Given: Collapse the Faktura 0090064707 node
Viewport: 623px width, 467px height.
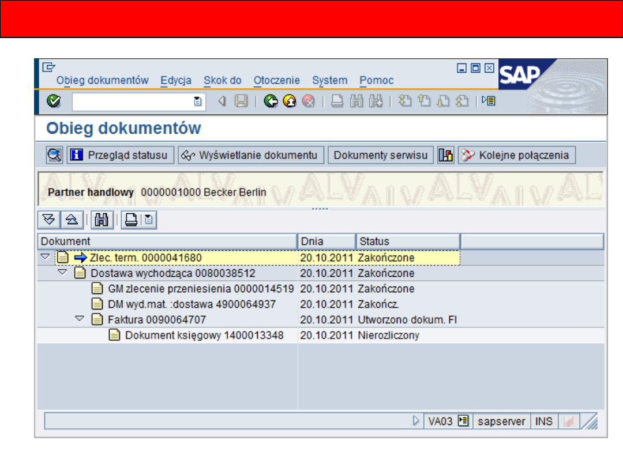Looking at the screenshot, I should click(x=80, y=319).
